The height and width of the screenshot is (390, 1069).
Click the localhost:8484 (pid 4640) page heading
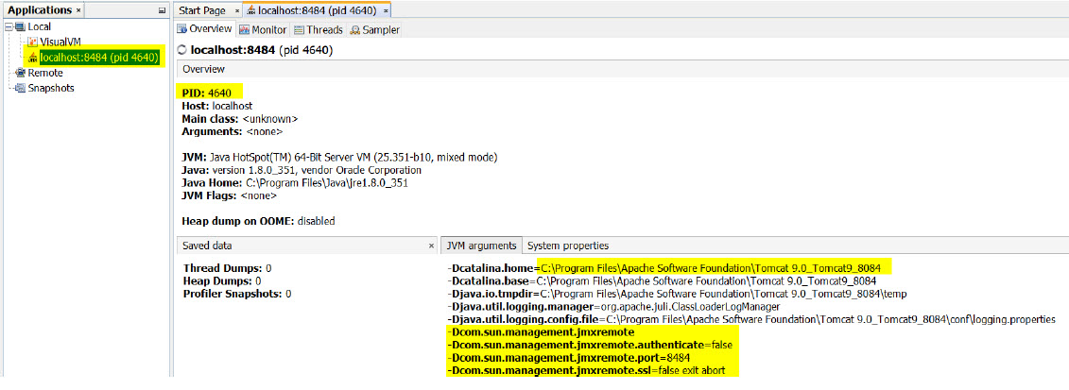coord(261,50)
